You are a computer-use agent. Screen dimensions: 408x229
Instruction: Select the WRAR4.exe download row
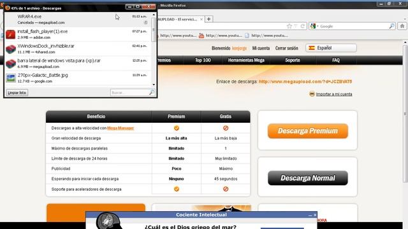pyautogui.click(x=78, y=20)
